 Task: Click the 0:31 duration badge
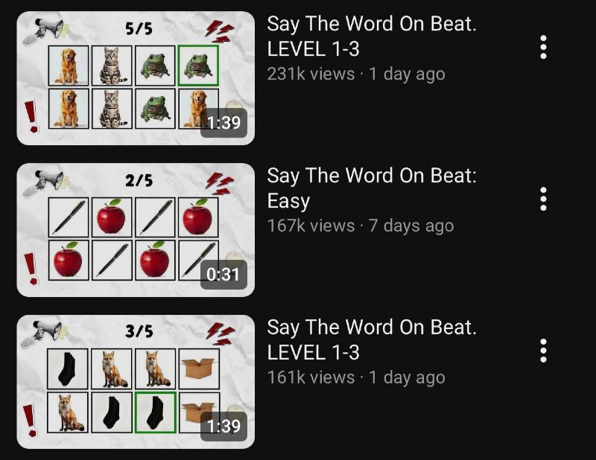coord(223,274)
